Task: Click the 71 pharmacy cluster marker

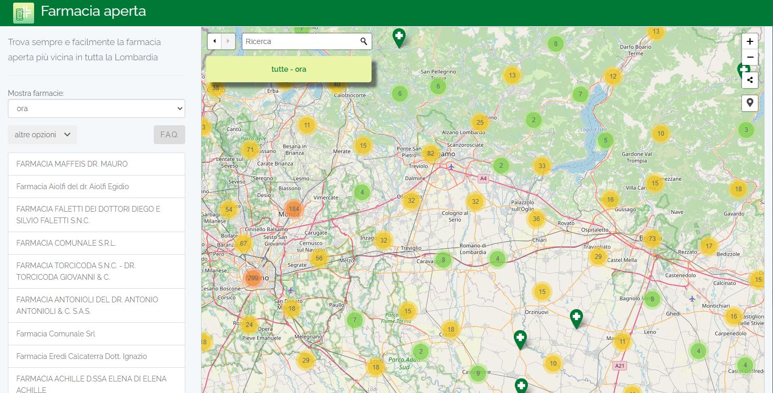Action: 250,150
